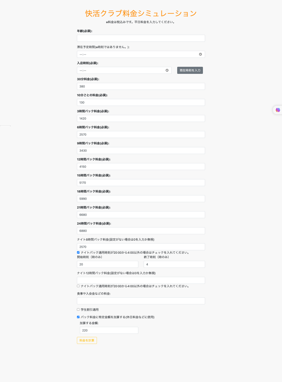Click the 開始時刻 field containing 20
Screen dimensions: 282x382
[x=108, y=264]
